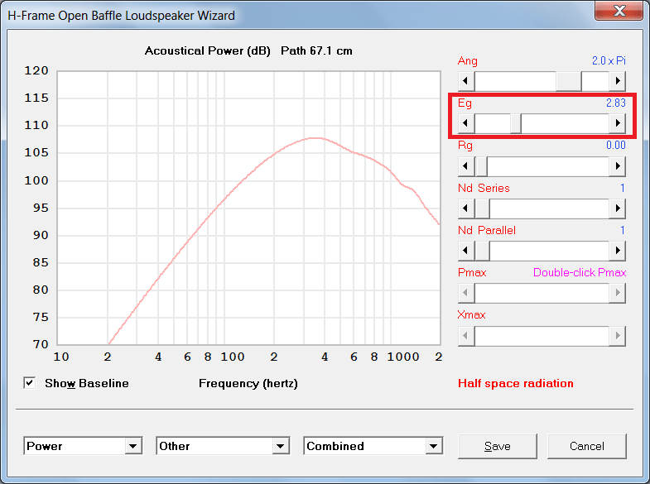Toggle the Show Baseline checkbox
650x484 pixels.
[30, 383]
